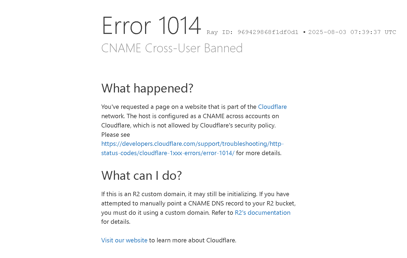Click the 'for details.' text under R2 paragraph
407x258 pixels.
(x=116, y=222)
